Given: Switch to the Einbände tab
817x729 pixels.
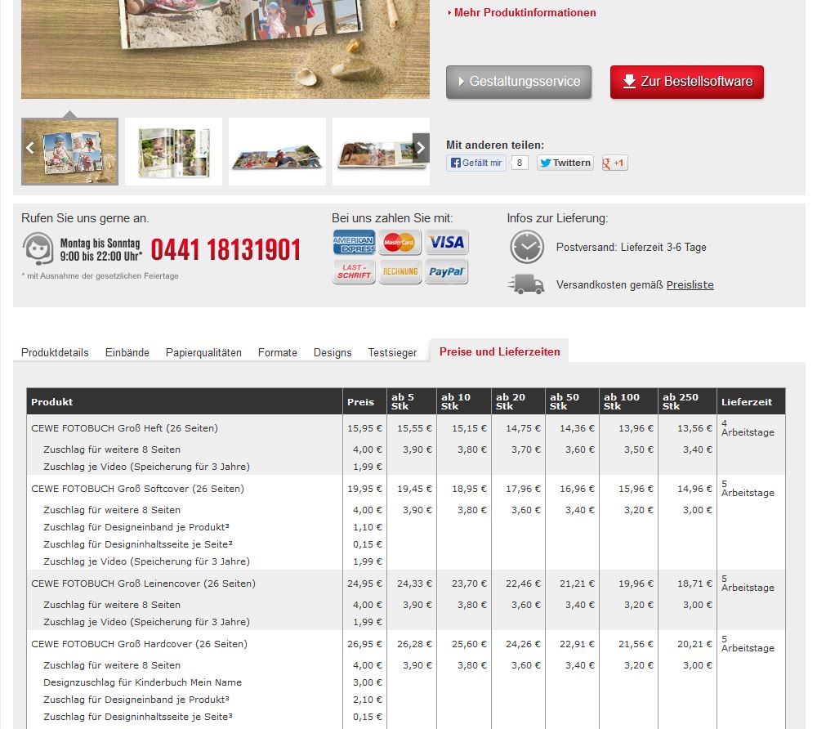Looking at the screenshot, I should 127,353.
